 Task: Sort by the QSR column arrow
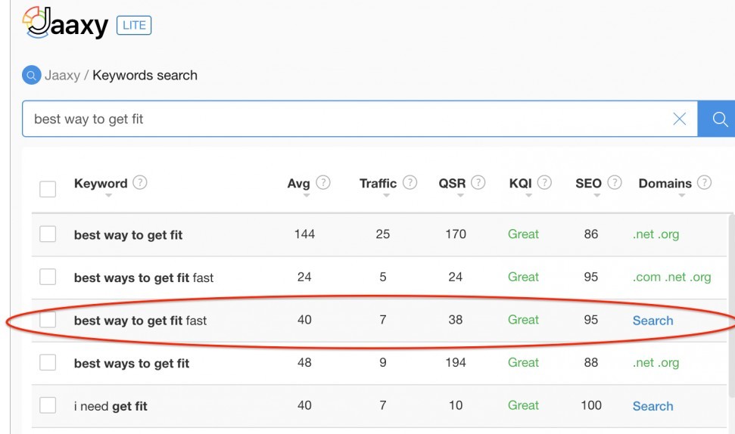point(460,195)
